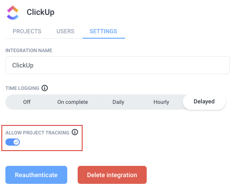237x196 pixels.
Task: Click the checkmark knob on the tracking switch
Action: [x=16, y=142]
